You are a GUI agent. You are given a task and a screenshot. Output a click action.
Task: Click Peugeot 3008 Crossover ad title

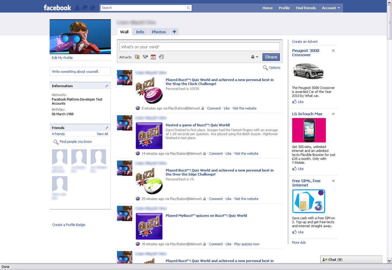[306, 53]
